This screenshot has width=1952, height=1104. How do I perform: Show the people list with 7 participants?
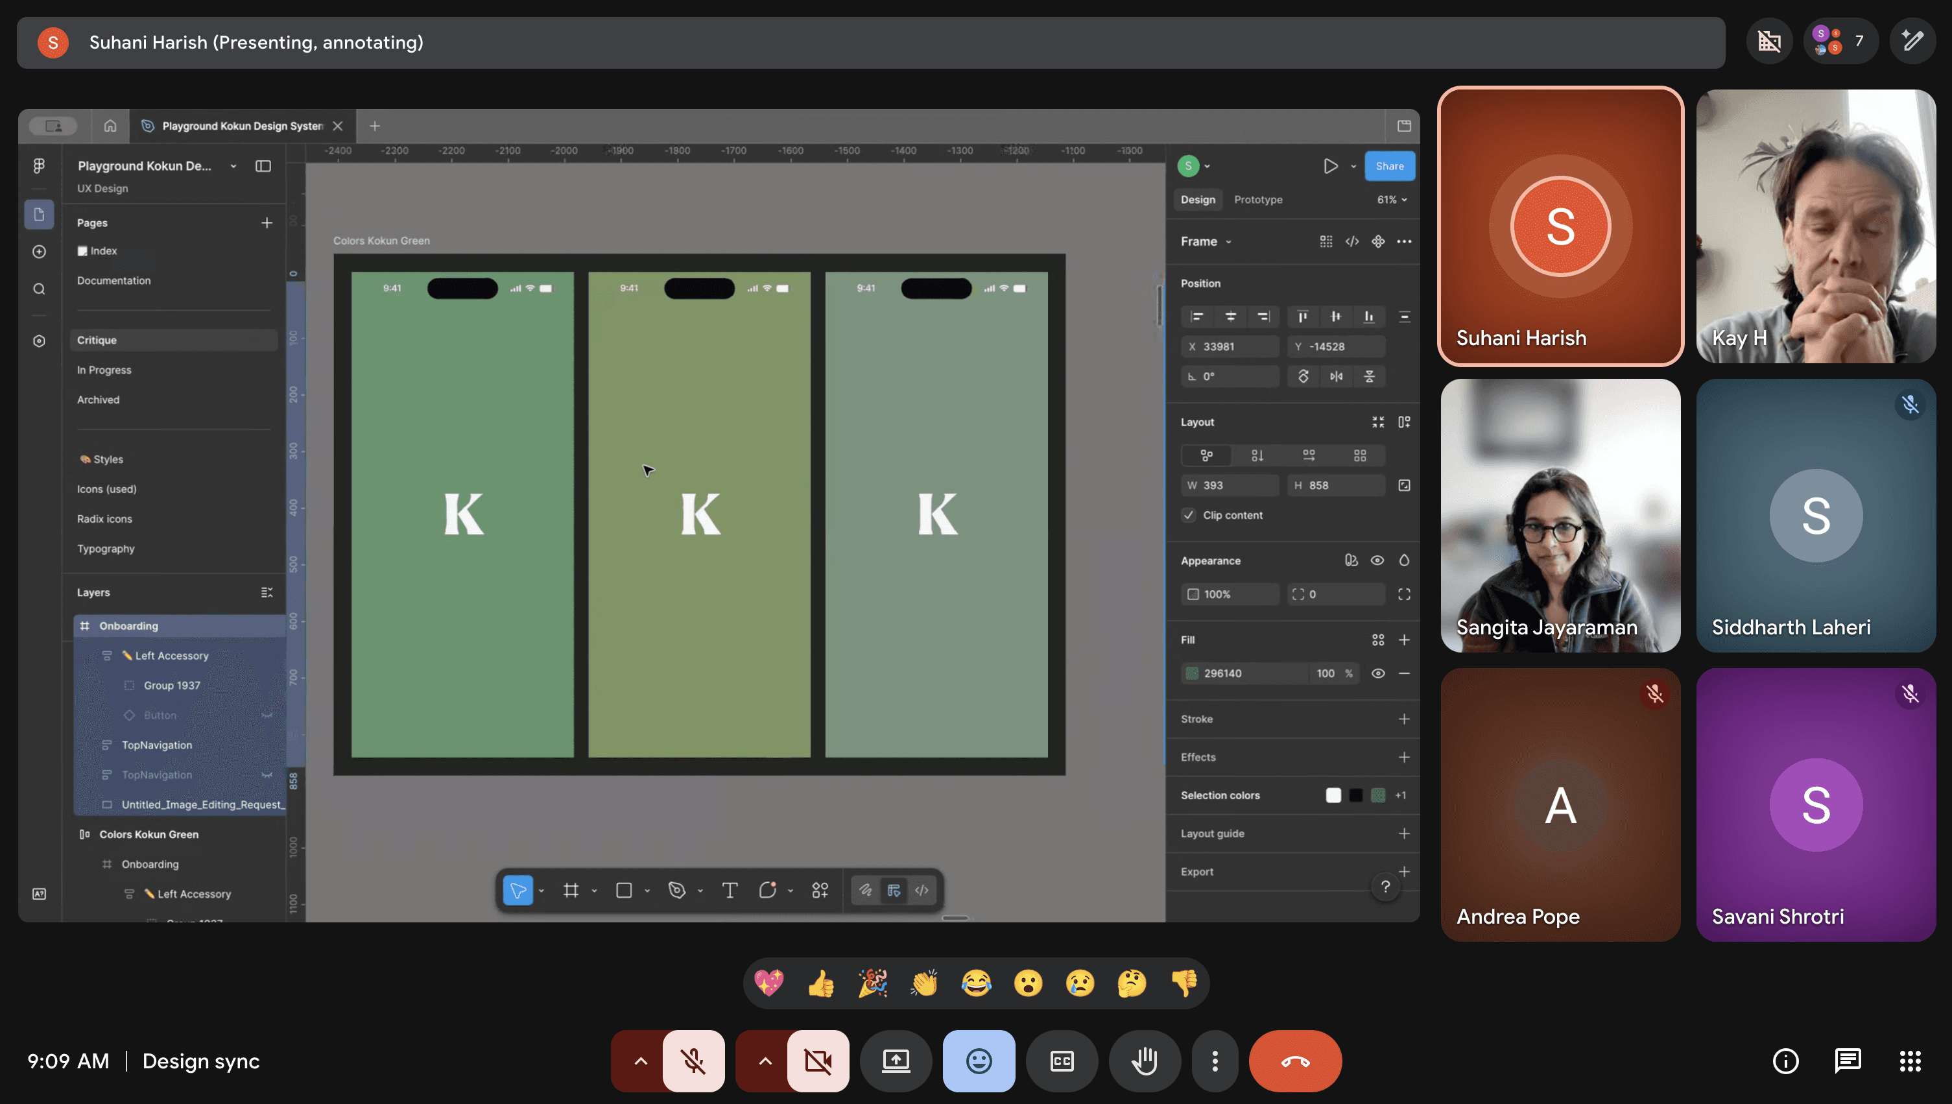point(1840,41)
